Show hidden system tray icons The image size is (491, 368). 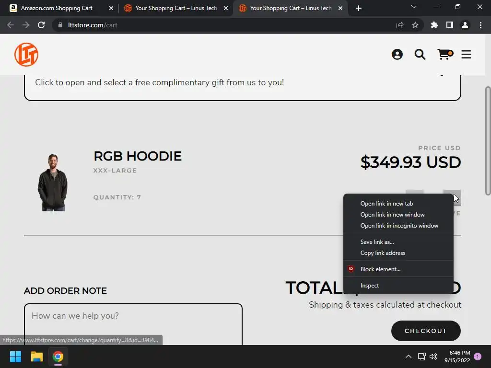click(409, 356)
